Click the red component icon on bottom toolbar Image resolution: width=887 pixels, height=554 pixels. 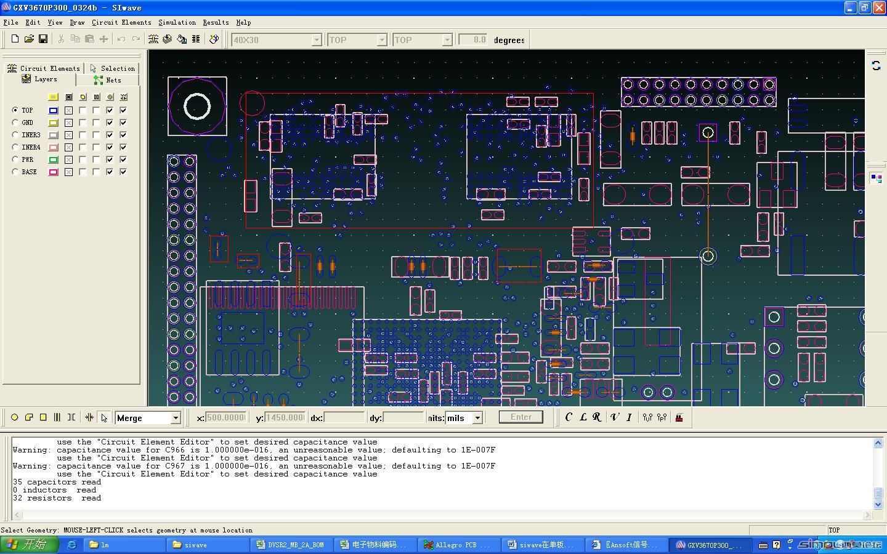pyautogui.click(x=679, y=417)
